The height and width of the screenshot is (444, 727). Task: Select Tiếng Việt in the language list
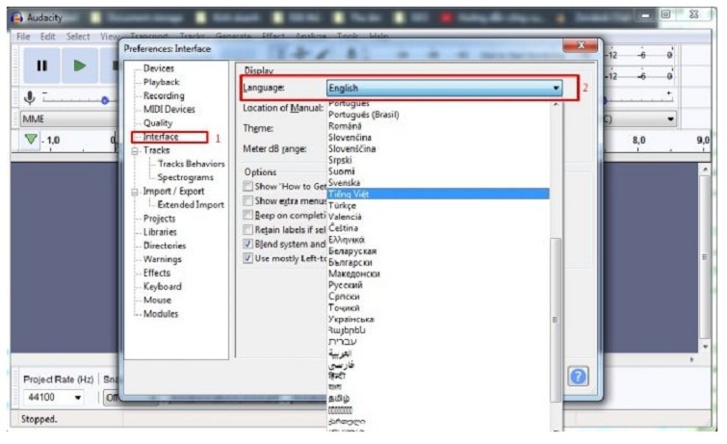(348, 194)
